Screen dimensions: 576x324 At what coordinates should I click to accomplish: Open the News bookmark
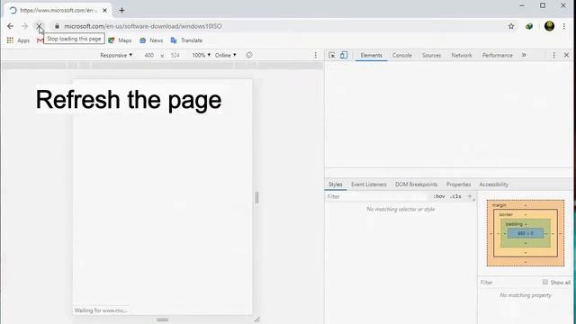(x=151, y=40)
